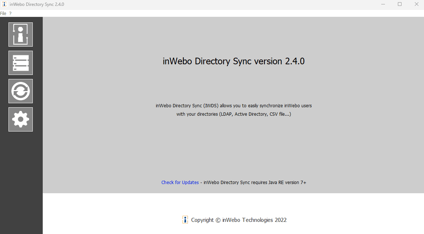Click the 'Copyright © inWebo Technologies 2022' text
This screenshot has width=424, height=234.
coord(239,220)
